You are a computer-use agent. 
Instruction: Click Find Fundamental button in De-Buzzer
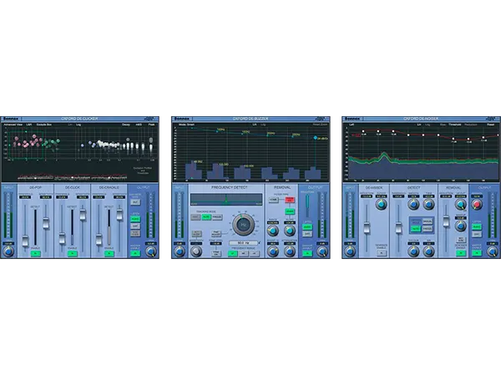[216, 234]
